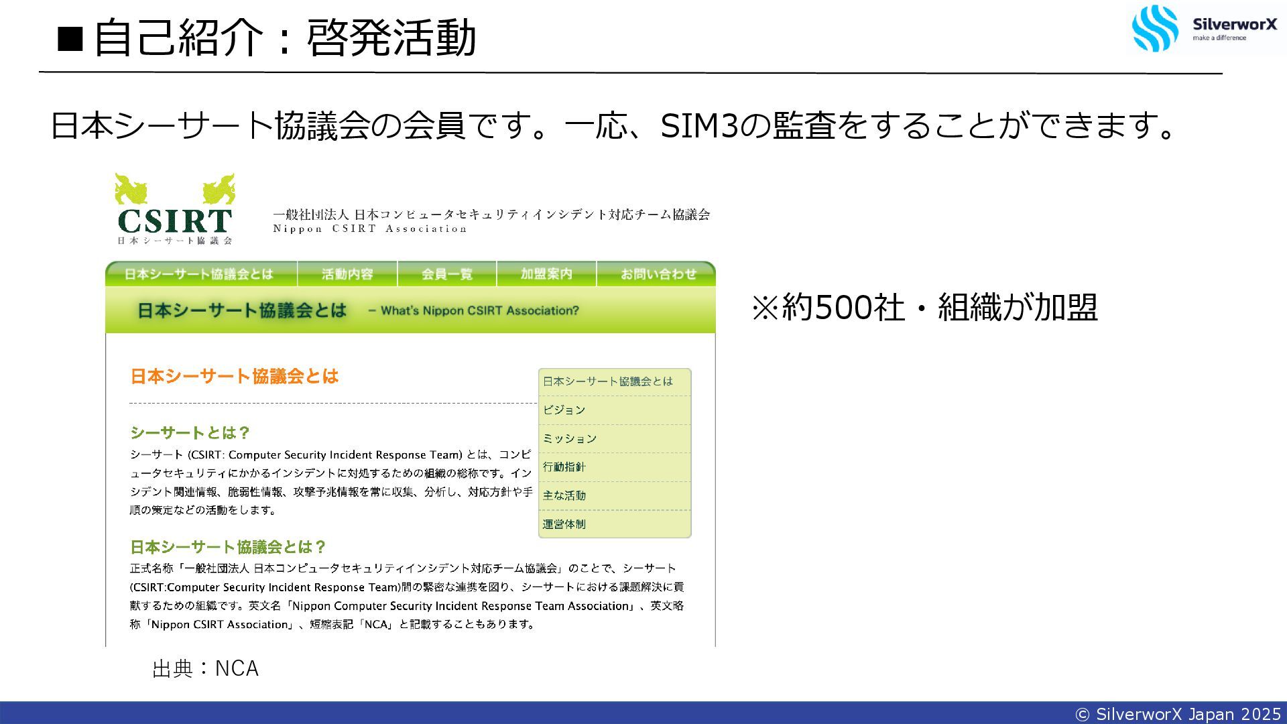Click the ※約500社・組織が加盟 note
The height and width of the screenshot is (724, 1287).
924,308
